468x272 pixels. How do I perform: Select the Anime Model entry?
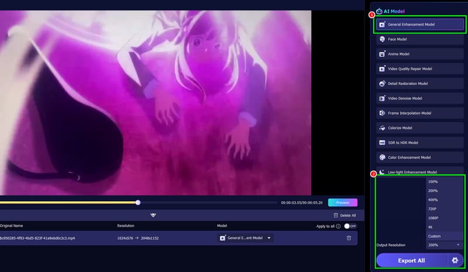[419, 54]
